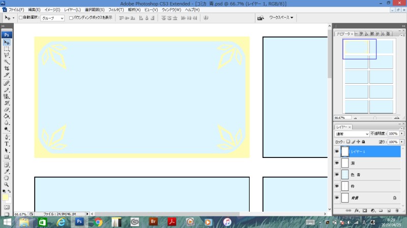Open the background color swatch

(10, 201)
